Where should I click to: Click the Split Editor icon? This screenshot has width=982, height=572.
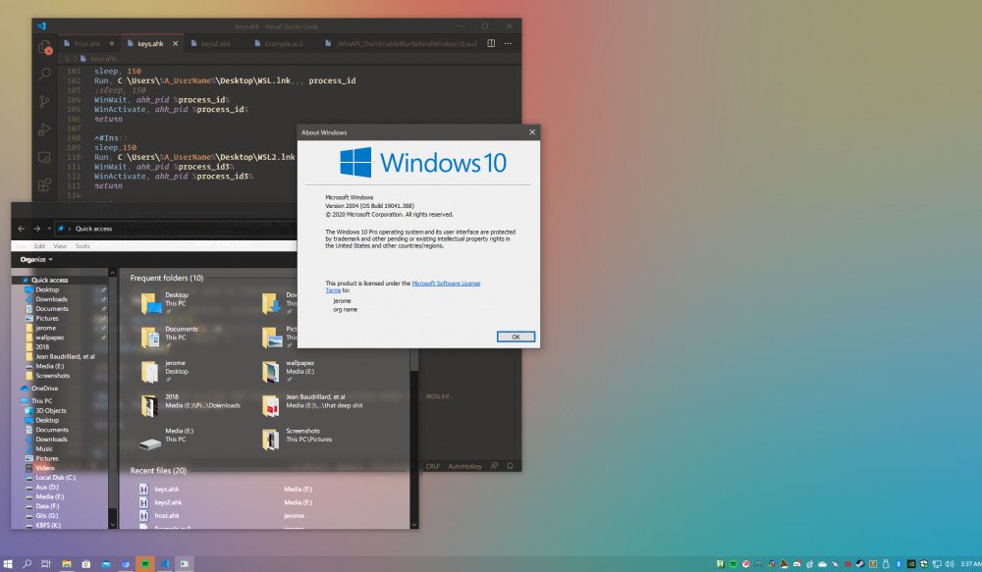click(493, 44)
